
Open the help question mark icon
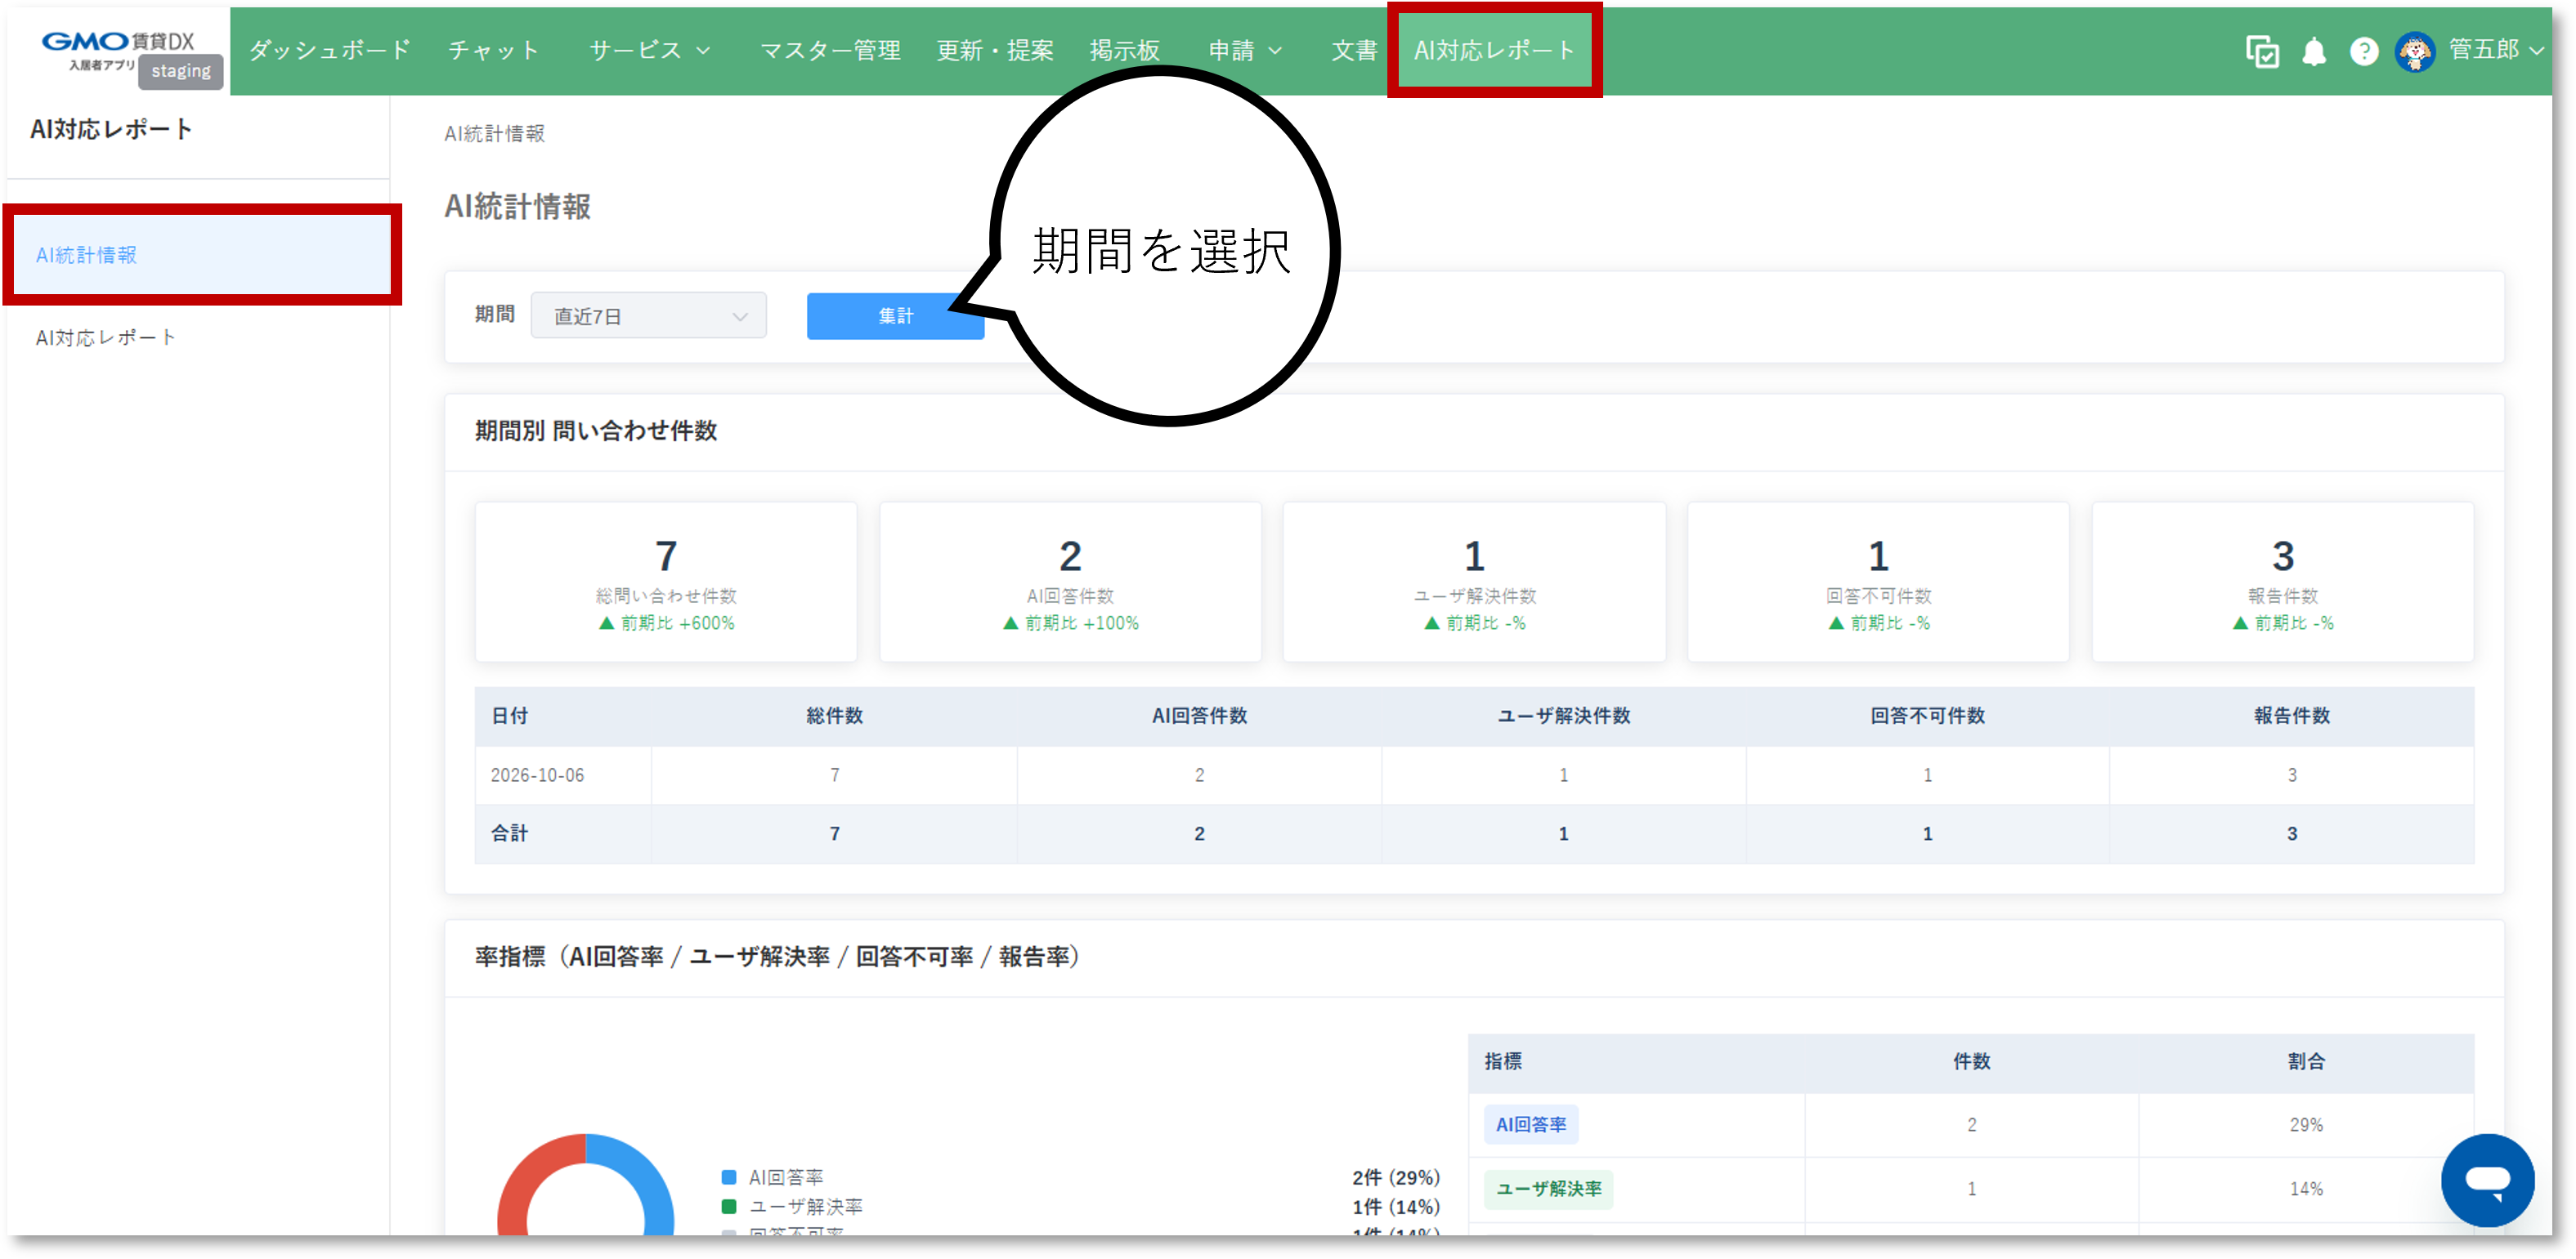2364,51
